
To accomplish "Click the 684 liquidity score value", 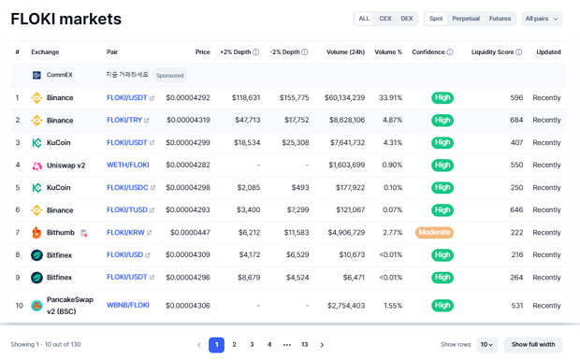I will (x=516, y=120).
